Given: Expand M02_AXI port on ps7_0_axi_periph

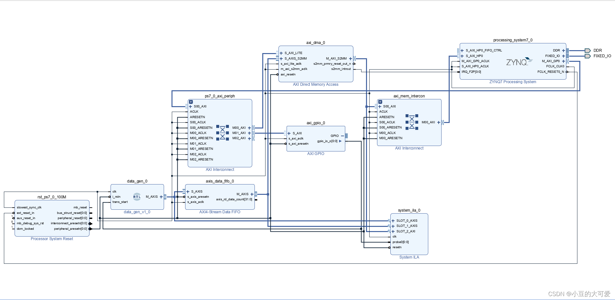Looking at the screenshot, I should 249,139.
